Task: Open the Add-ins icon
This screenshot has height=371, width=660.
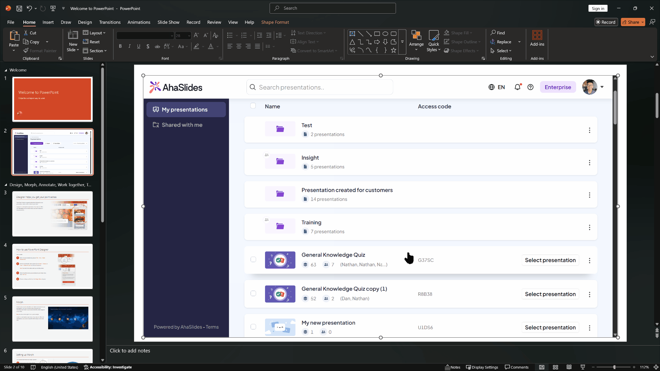Action: pyautogui.click(x=537, y=35)
